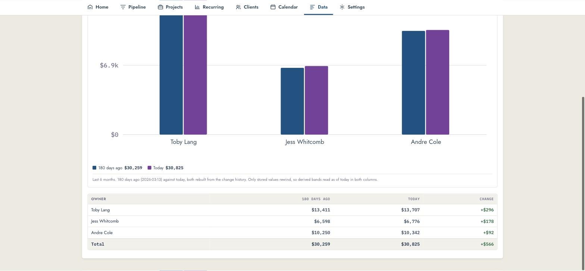This screenshot has height=271, width=585.
Task: Open the Pipeline tab
Action: click(133, 7)
